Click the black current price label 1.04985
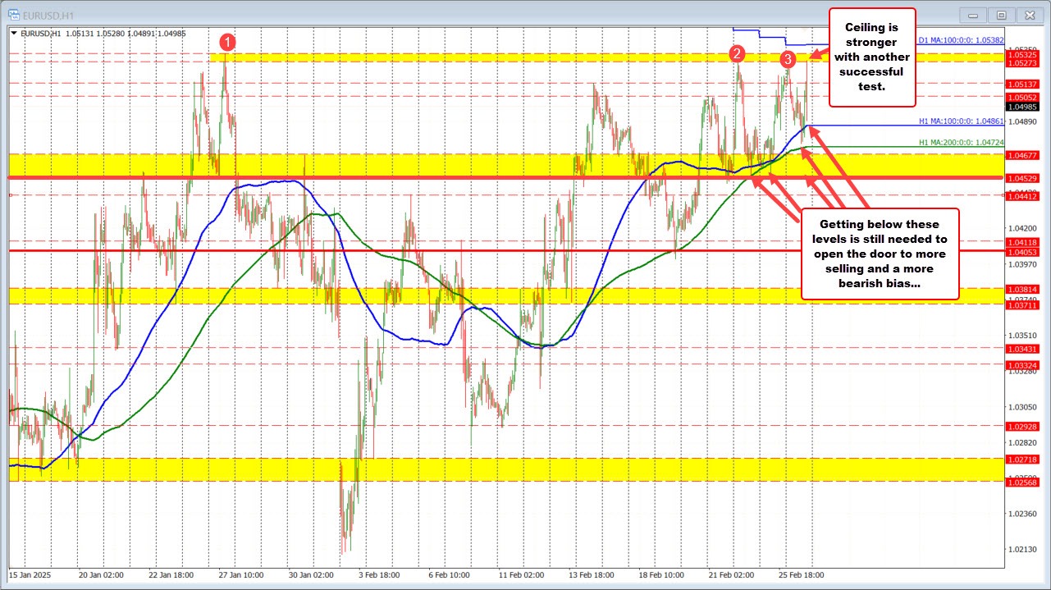Screen dimensions: 1051x590 (1024, 105)
